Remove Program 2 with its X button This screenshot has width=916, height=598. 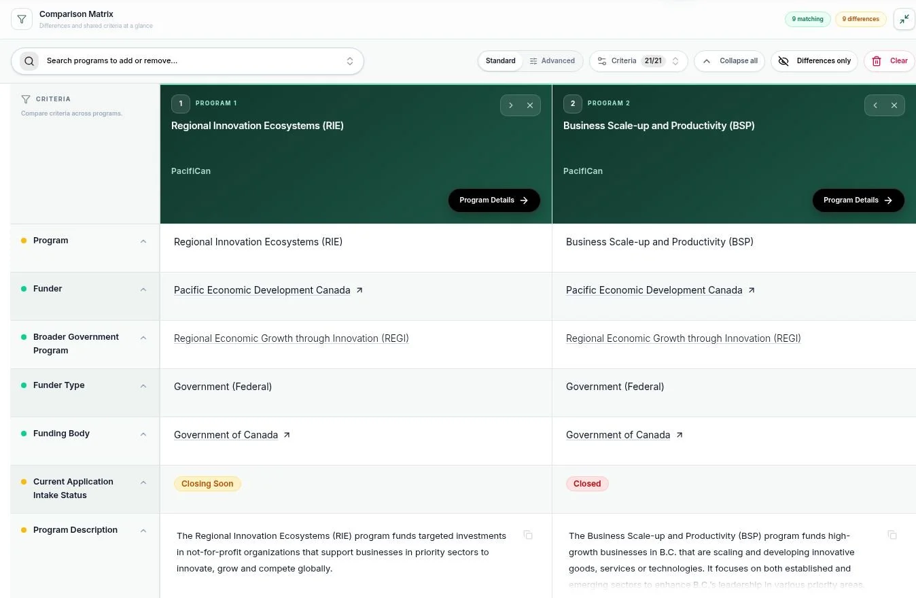point(894,105)
